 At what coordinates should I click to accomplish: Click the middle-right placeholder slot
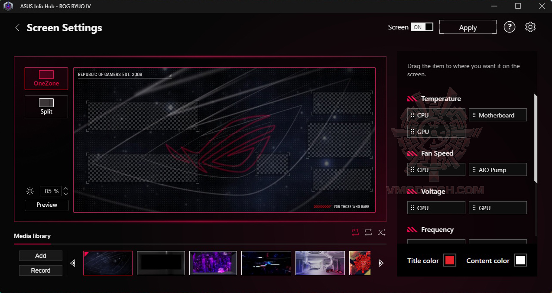(x=340, y=140)
